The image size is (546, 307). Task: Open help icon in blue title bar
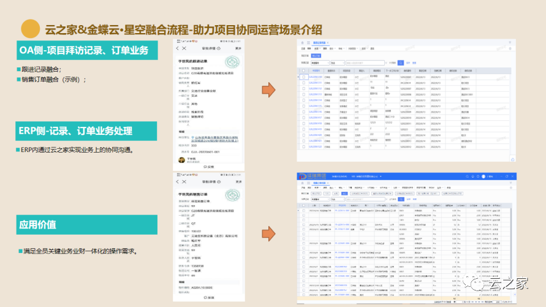(x=478, y=176)
